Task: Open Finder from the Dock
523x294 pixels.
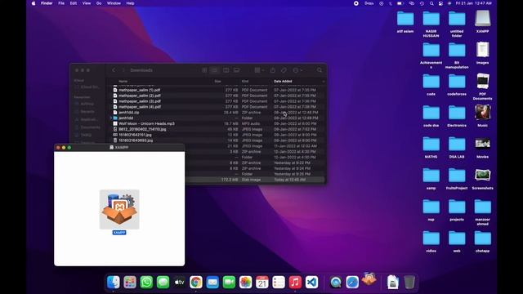Action: click(x=114, y=283)
